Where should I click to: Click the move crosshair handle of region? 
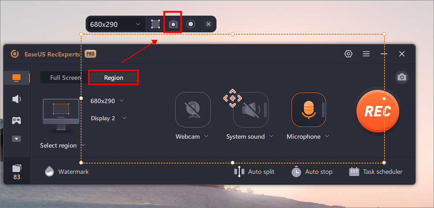(233, 98)
